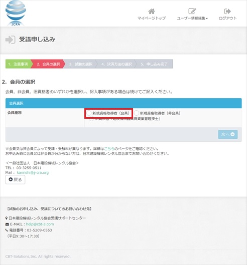Image resolution: width=247 pixels, height=265 pixels.
Task: Expand the ユーザー情報編集 dropdown menu
Action: (192, 18)
